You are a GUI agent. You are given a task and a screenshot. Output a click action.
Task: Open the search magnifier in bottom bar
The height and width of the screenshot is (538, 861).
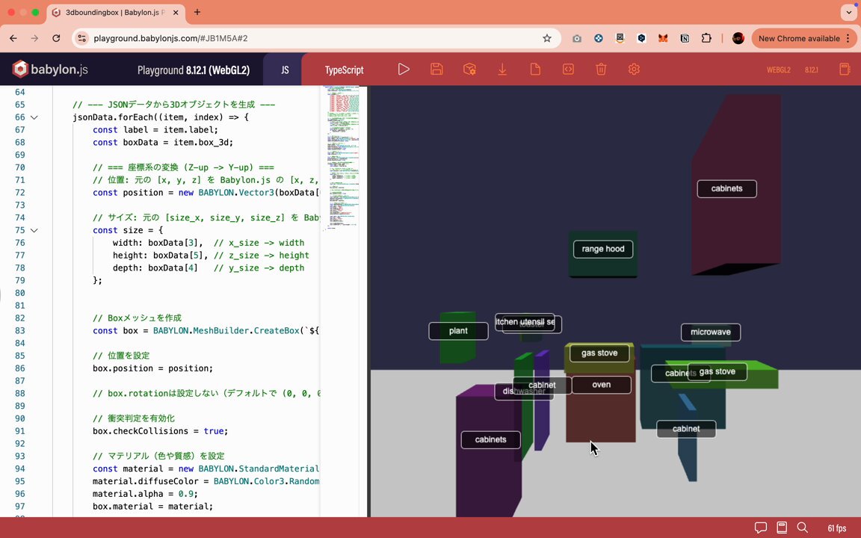[x=802, y=528]
